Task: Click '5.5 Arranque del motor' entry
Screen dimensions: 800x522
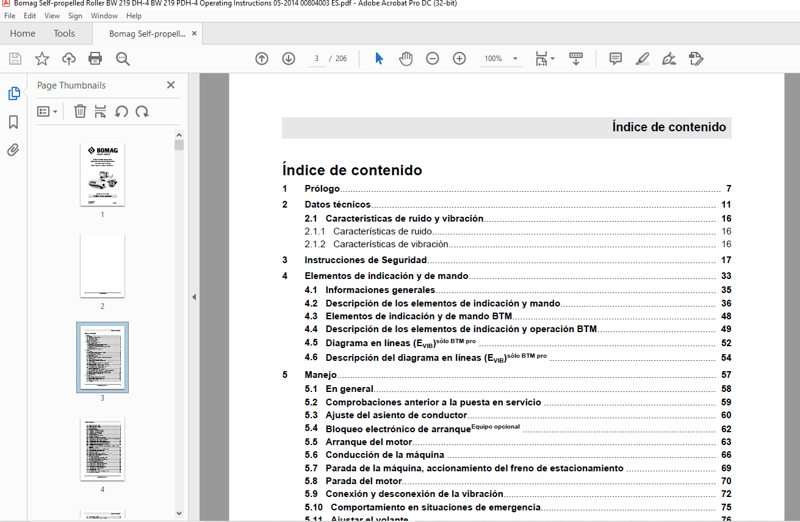Action: tap(518, 442)
